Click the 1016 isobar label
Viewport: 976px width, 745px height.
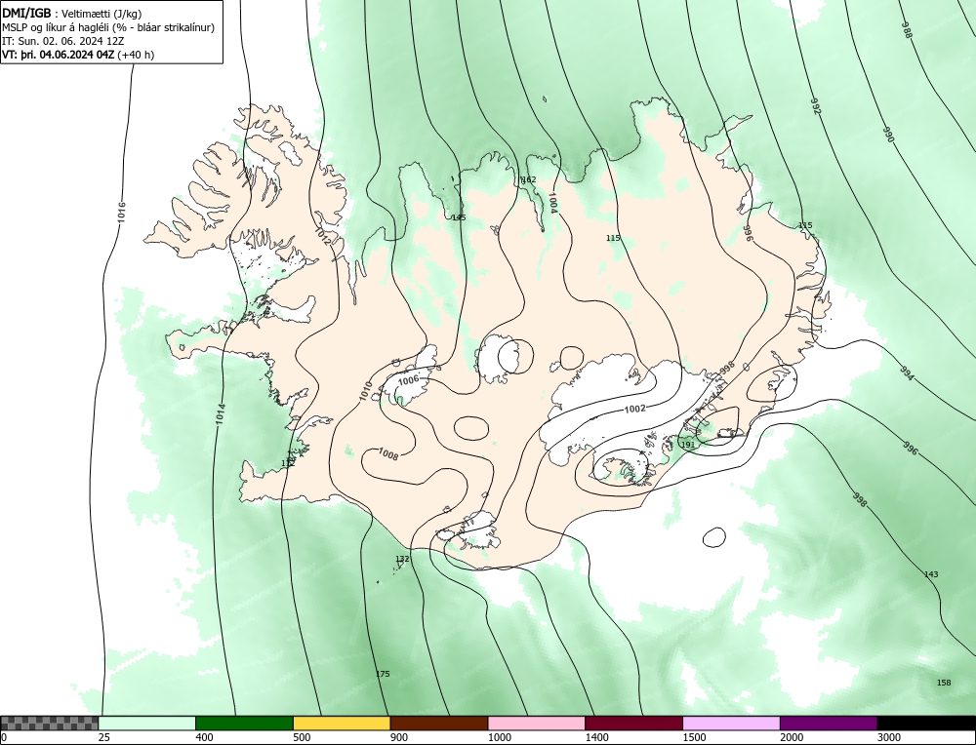(121, 213)
